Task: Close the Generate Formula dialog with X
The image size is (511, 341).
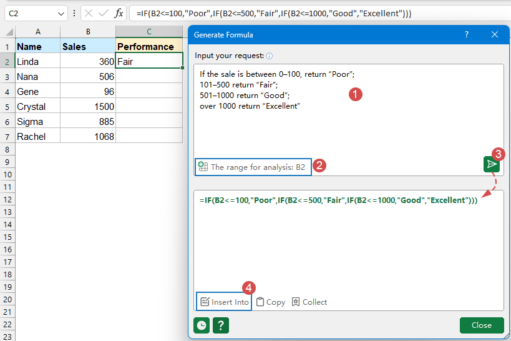Action: [495, 35]
